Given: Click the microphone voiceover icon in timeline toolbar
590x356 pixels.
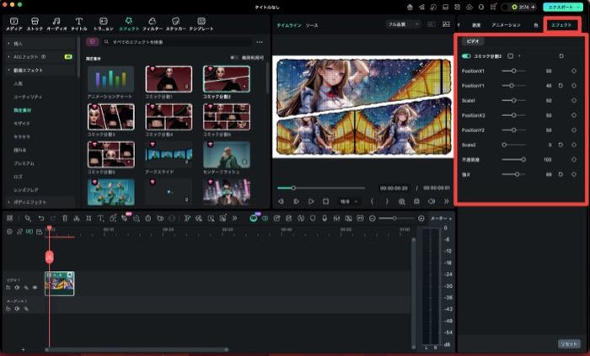Looking at the screenshot, I should pyautogui.click(x=324, y=218).
